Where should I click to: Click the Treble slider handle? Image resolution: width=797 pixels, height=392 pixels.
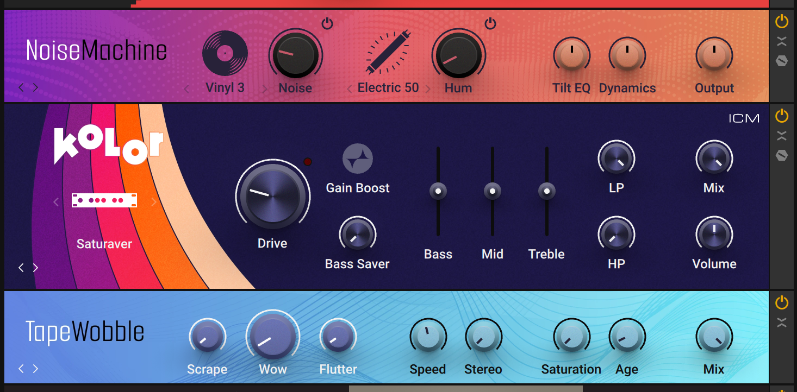(x=546, y=191)
